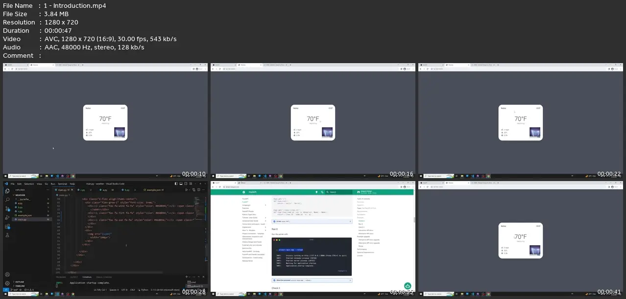626x299 pixels.
Task: Click File Explorer taskbar icon in the 00:00:10 frame
Action: 47,176
